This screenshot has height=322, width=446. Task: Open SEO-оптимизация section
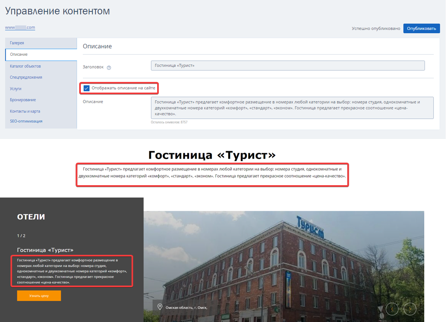coord(26,121)
